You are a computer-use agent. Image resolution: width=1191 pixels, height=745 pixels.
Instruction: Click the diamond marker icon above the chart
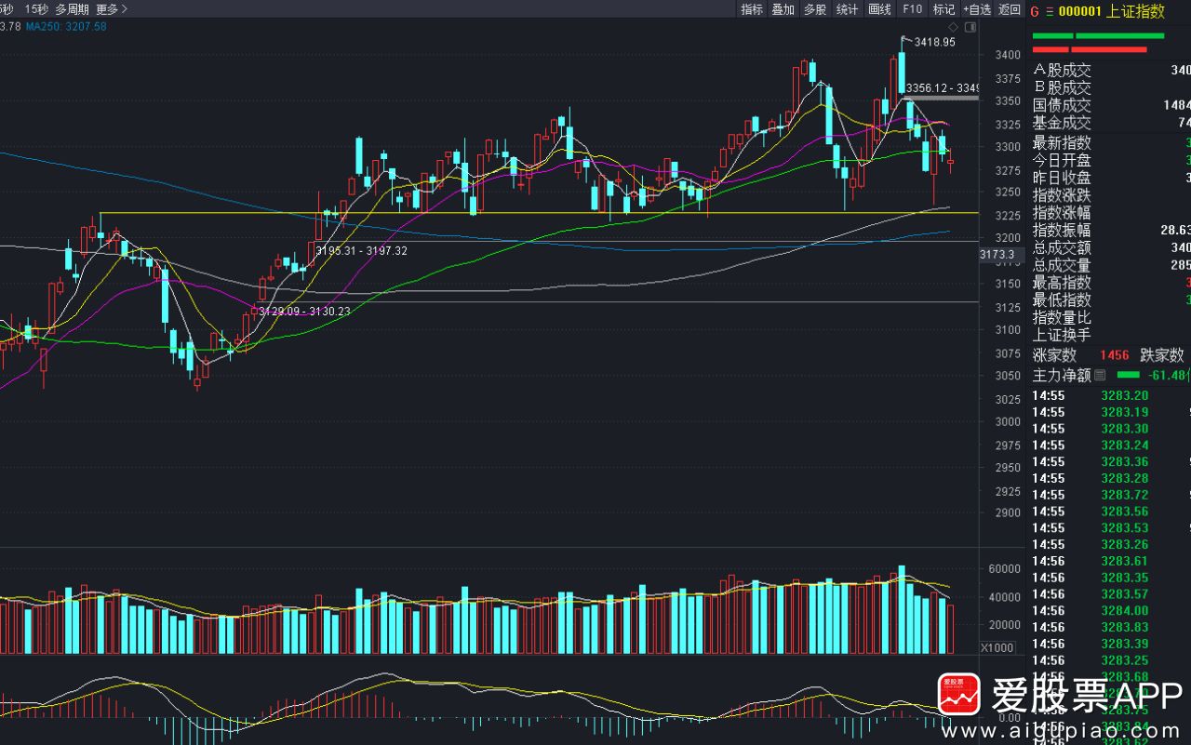(x=954, y=27)
